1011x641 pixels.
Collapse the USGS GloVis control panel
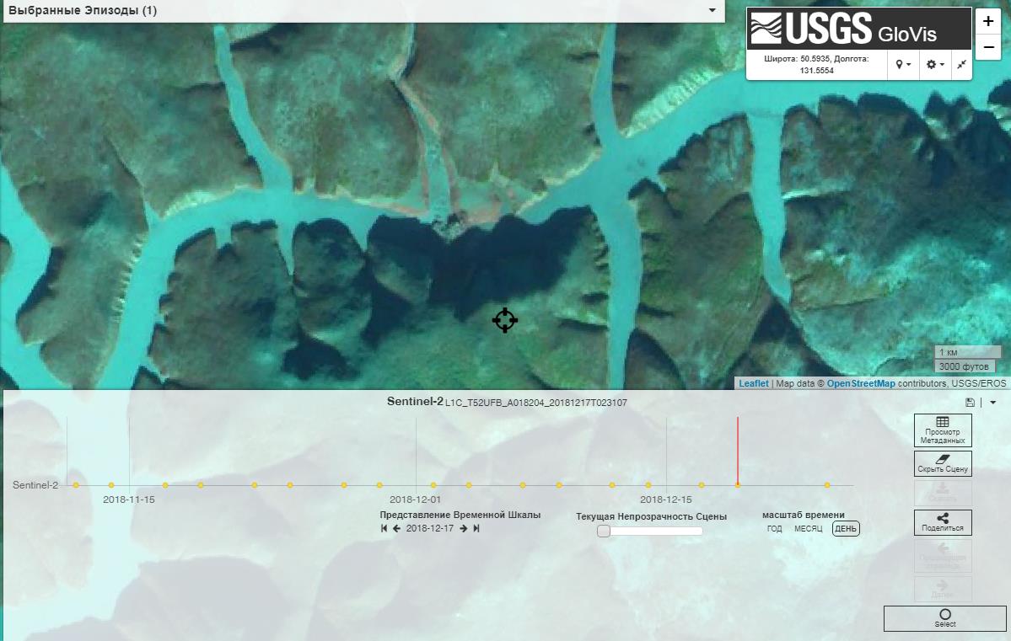tap(961, 65)
